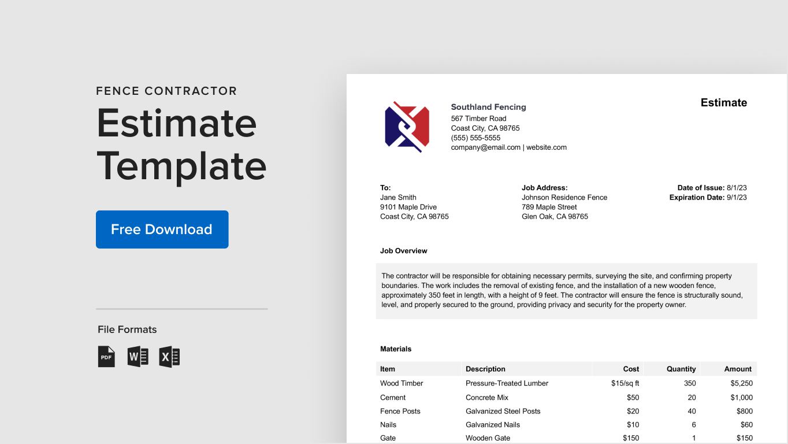Image resolution: width=788 pixels, height=444 pixels.
Task: Click the Southland Fencing logo
Action: 407,127
